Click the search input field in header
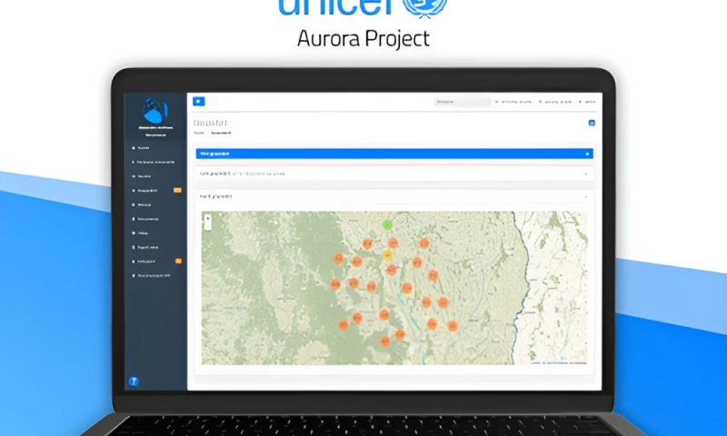 462,102
